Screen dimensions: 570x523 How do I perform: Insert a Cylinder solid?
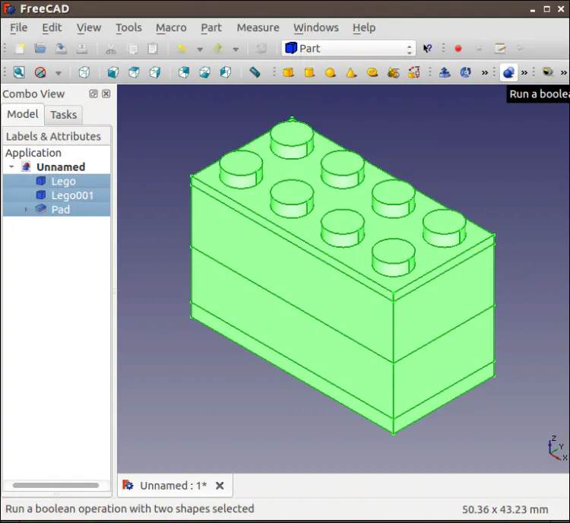pyautogui.click(x=309, y=73)
